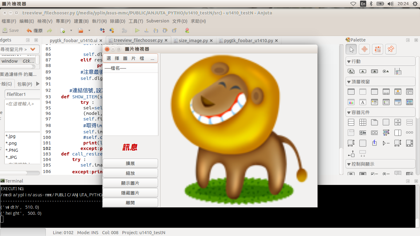This screenshot has height=236, width=420.
Task: Click the lion image in viewer
Action: tap(238, 130)
